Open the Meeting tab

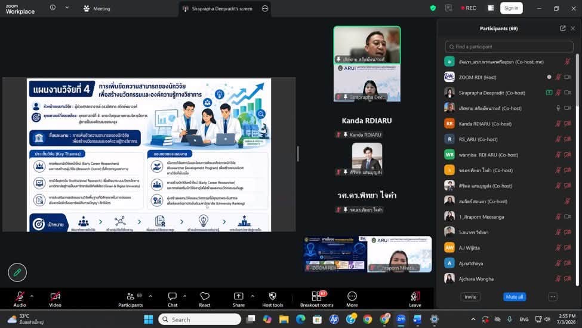97,8
